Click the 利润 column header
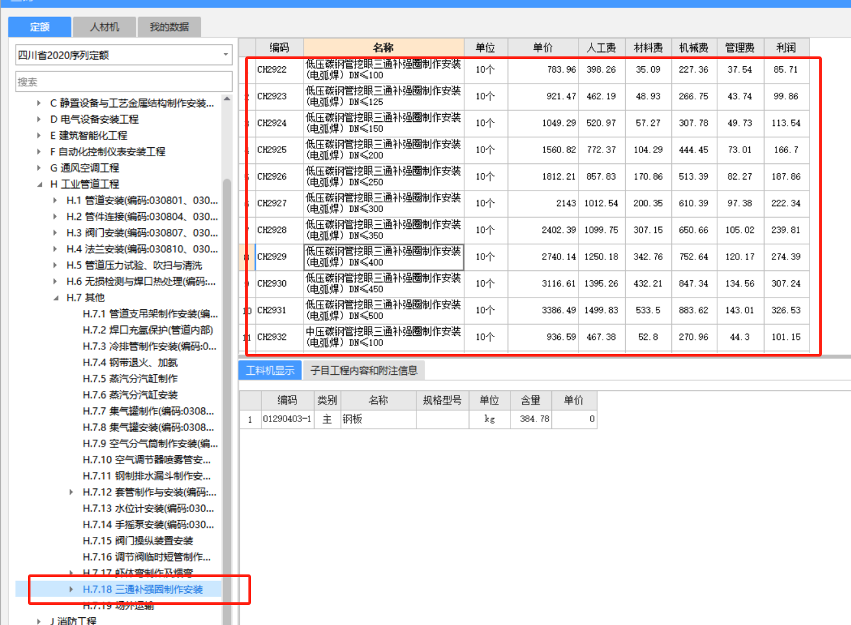This screenshot has width=851, height=625. 786,47
